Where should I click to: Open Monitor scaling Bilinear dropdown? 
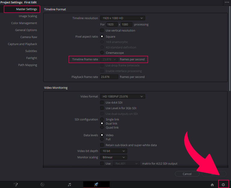(114, 157)
